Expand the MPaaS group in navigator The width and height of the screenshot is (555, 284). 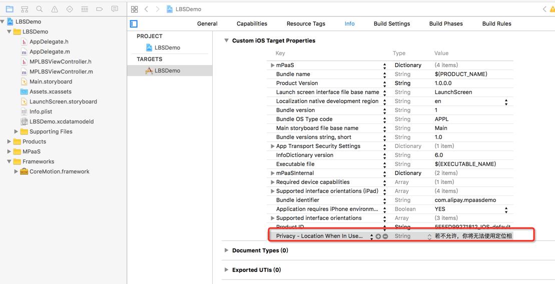click(x=9, y=151)
